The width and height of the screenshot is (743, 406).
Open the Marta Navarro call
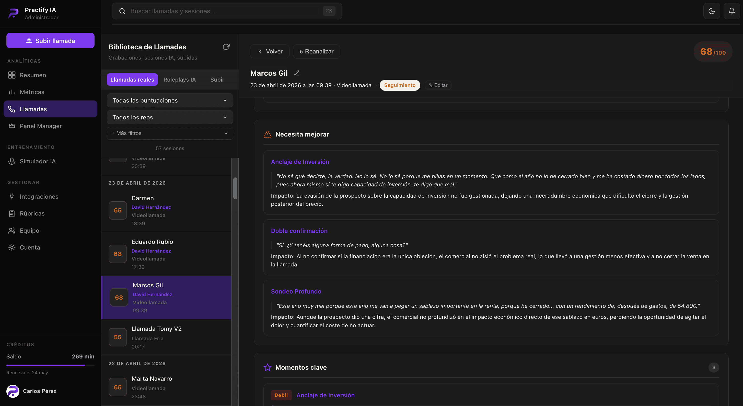tap(166, 388)
